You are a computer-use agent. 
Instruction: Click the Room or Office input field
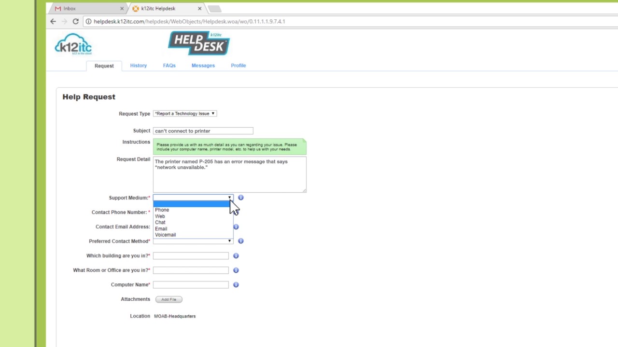pos(191,270)
